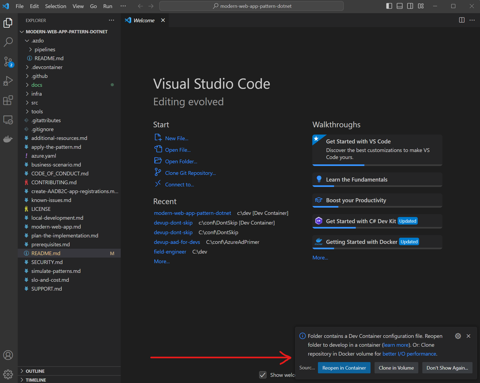Click the Accounts icon

click(x=8, y=355)
